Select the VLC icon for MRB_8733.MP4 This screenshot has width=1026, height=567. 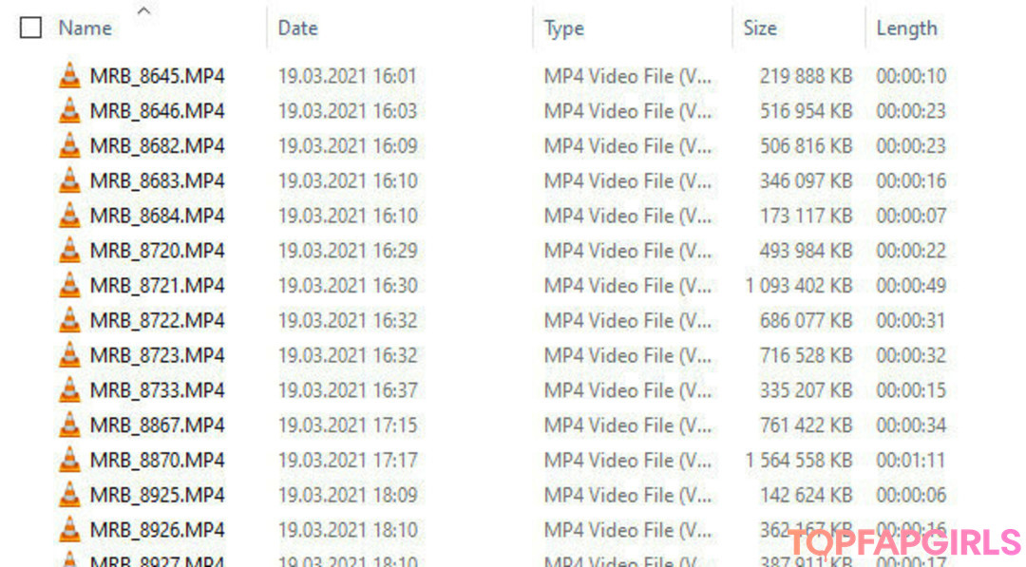click(x=69, y=390)
